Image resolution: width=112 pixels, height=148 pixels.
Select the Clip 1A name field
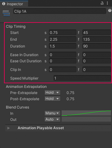pyautogui.click(x=60, y=11)
